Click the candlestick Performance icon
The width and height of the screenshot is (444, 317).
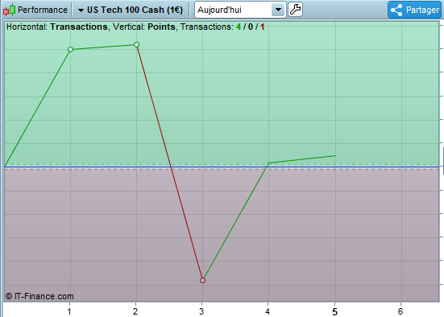[x=9, y=10]
